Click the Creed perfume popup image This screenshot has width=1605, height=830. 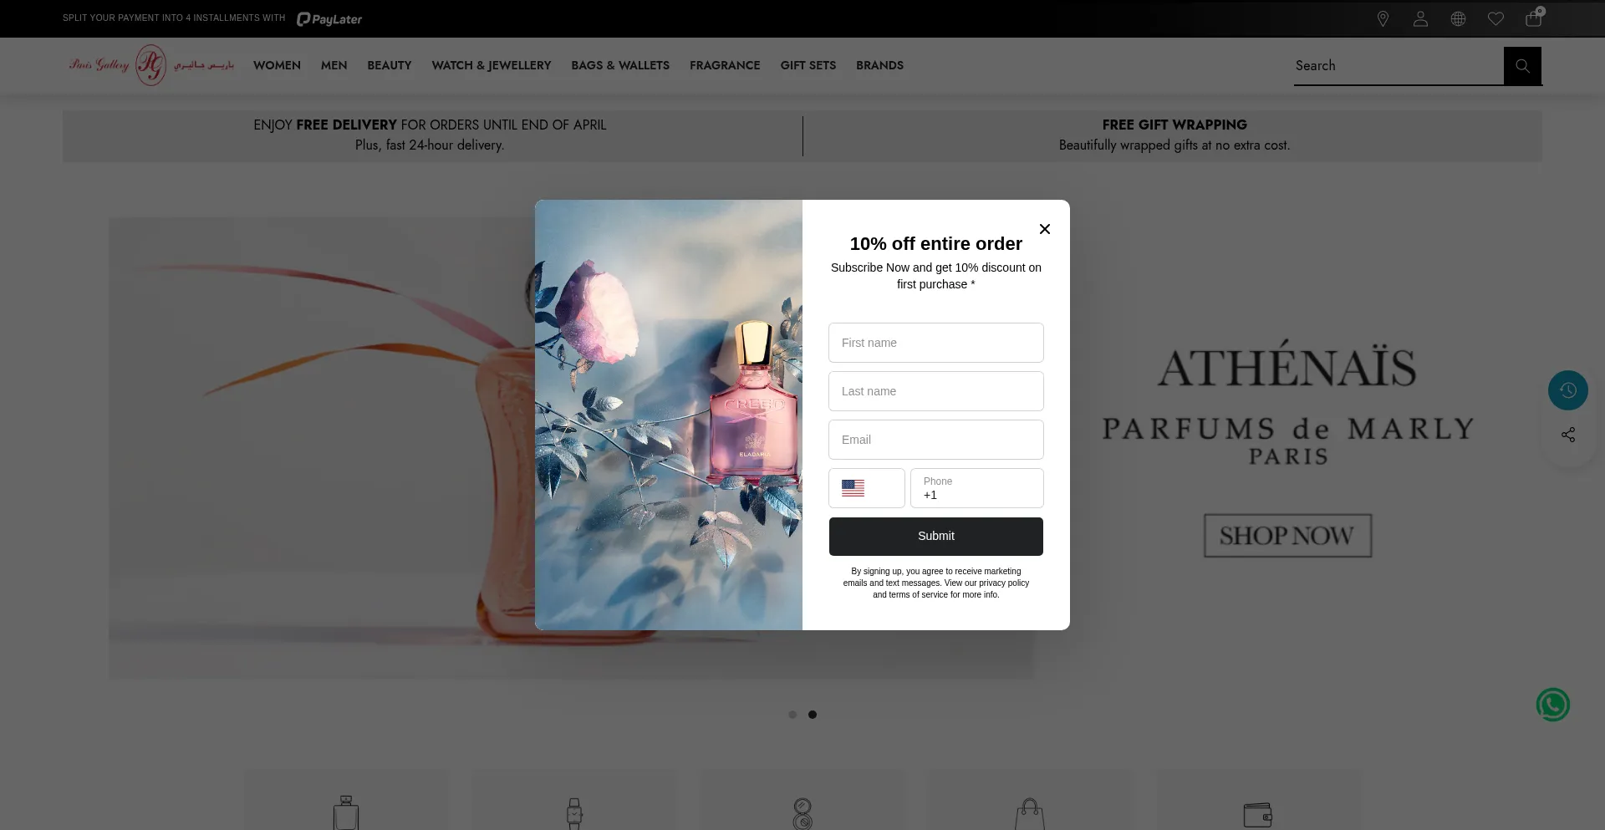[x=669, y=415]
